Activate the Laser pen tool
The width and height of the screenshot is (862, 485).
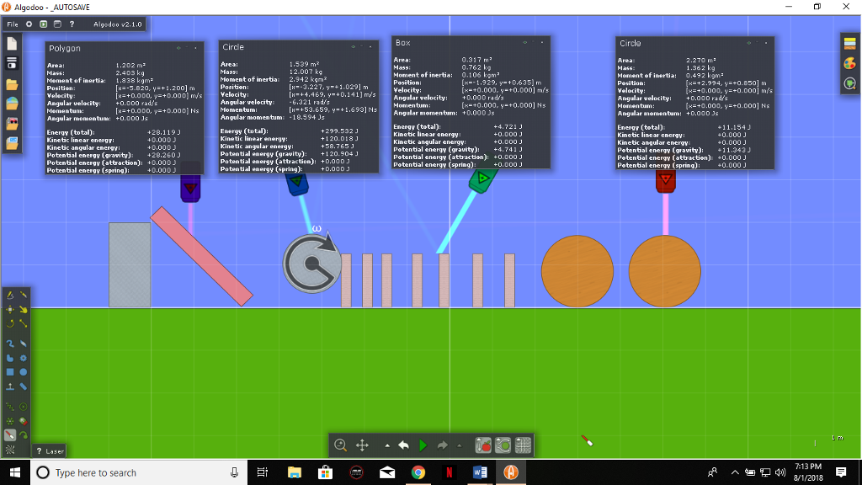point(10,433)
